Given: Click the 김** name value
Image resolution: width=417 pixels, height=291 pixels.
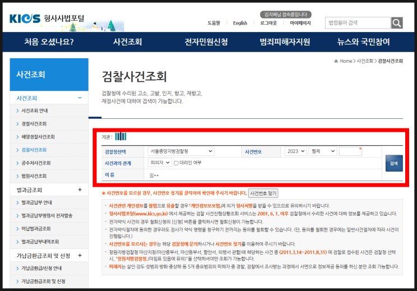Looking at the screenshot, I should click(x=154, y=175).
